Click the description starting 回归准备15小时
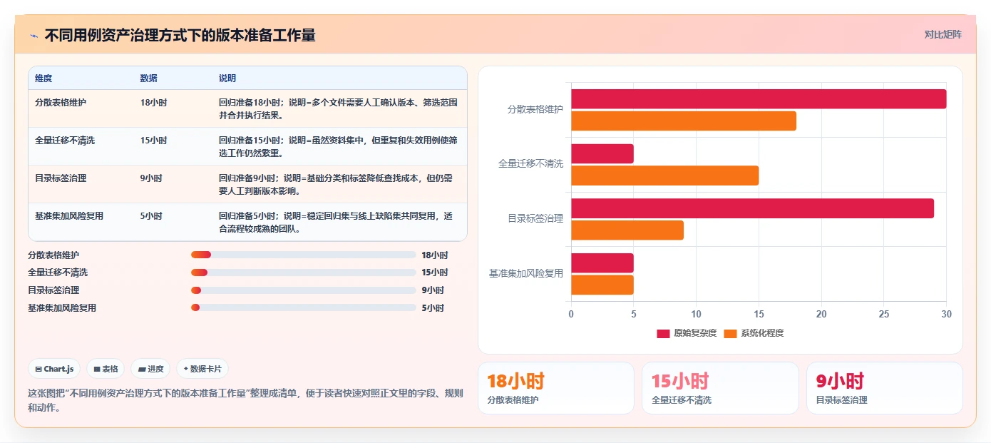991x443 pixels. click(x=338, y=146)
